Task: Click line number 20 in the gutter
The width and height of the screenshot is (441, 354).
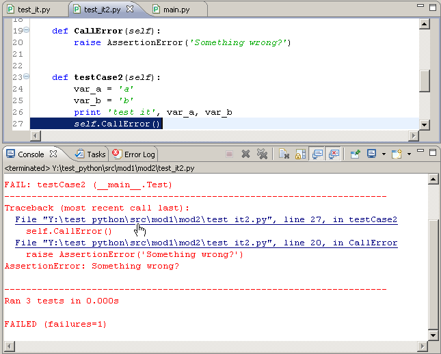Action: pyautogui.click(x=18, y=42)
